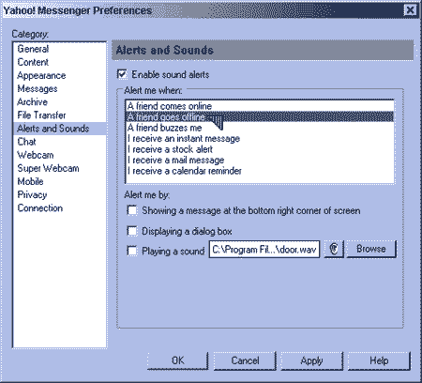
Task: Close the Yahoo! Messenger Preferences window
Action: (x=410, y=10)
